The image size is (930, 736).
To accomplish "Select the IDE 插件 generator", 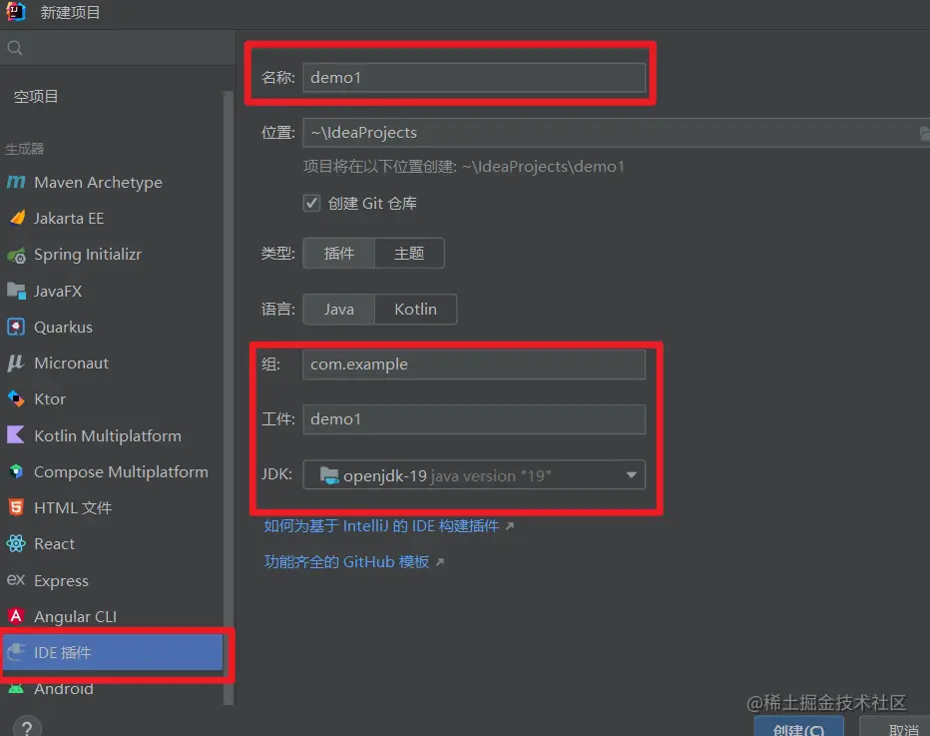I will pyautogui.click(x=112, y=652).
